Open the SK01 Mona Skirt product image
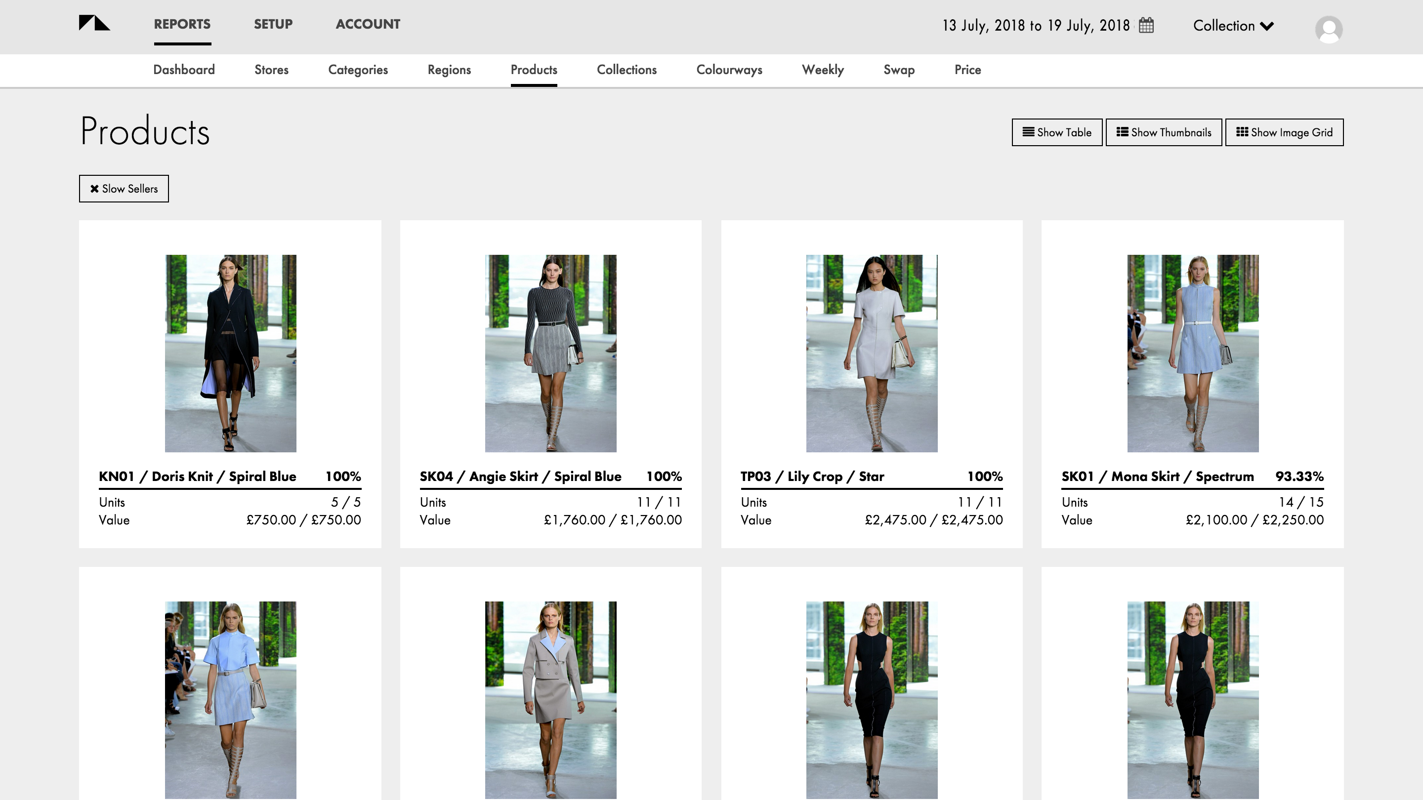The width and height of the screenshot is (1423, 800). tap(1193, 354)
